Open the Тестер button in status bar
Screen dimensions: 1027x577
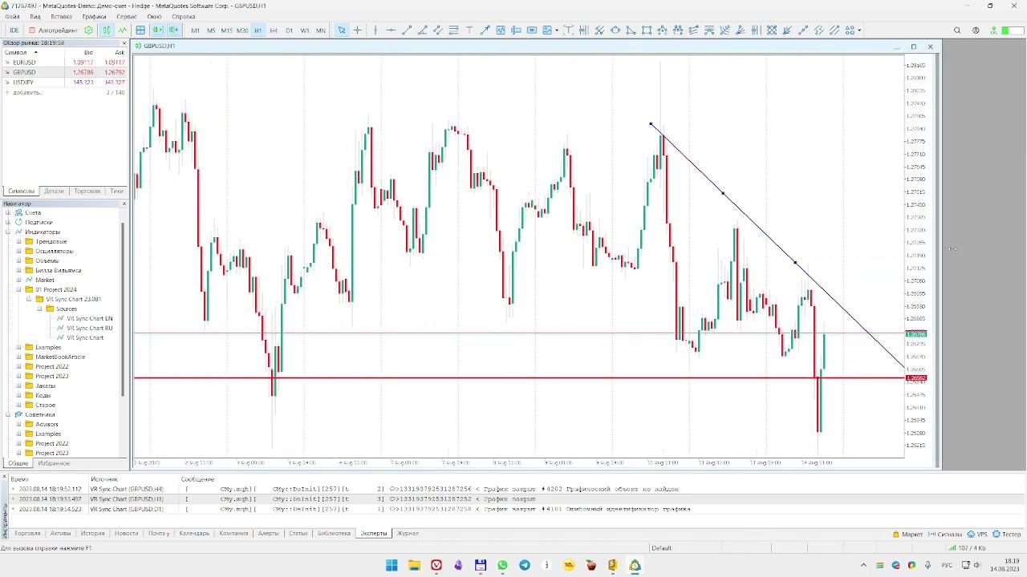[1007, 535]
